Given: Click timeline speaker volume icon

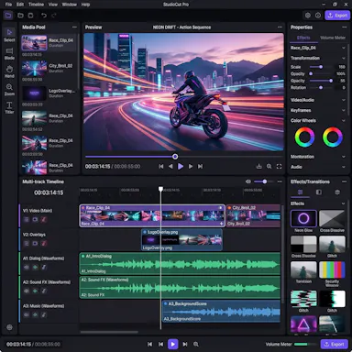Looking at the screenshot, I should (248, 181).
